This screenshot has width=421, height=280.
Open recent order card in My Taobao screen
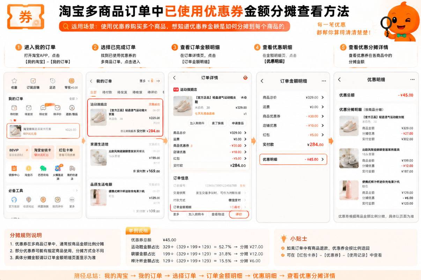coord(43,131)
